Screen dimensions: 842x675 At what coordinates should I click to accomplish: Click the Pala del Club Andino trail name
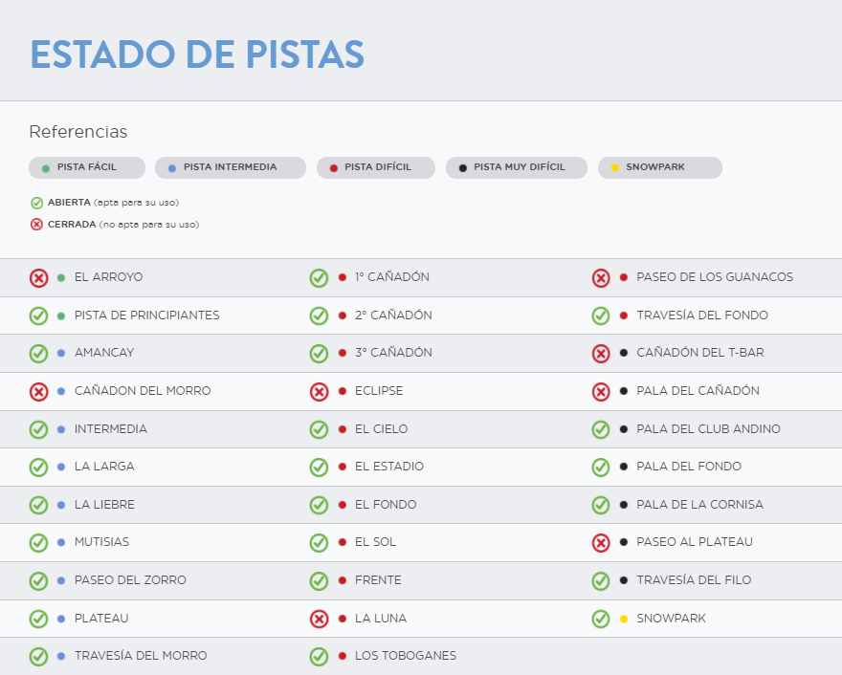tap(708, 429)
